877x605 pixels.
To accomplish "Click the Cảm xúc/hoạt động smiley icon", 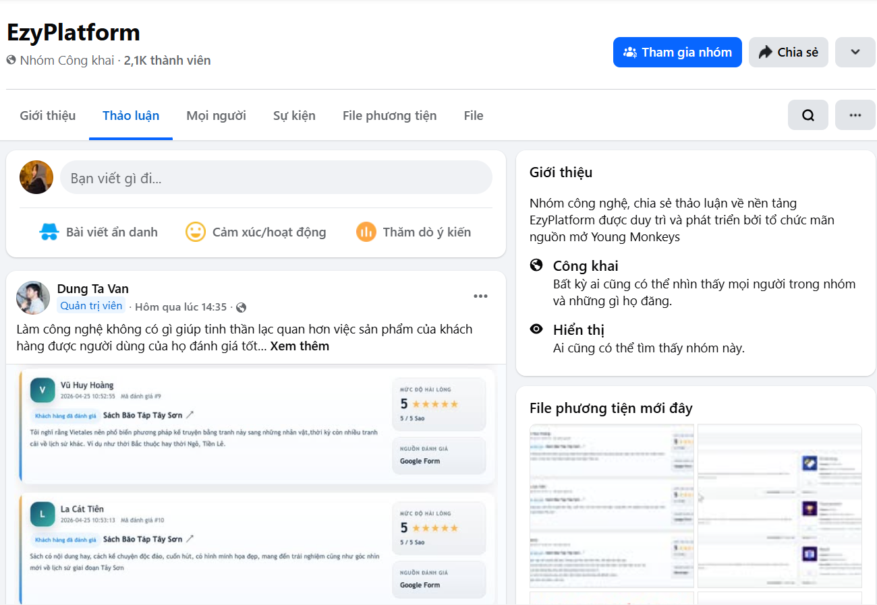I will (196, 232).
